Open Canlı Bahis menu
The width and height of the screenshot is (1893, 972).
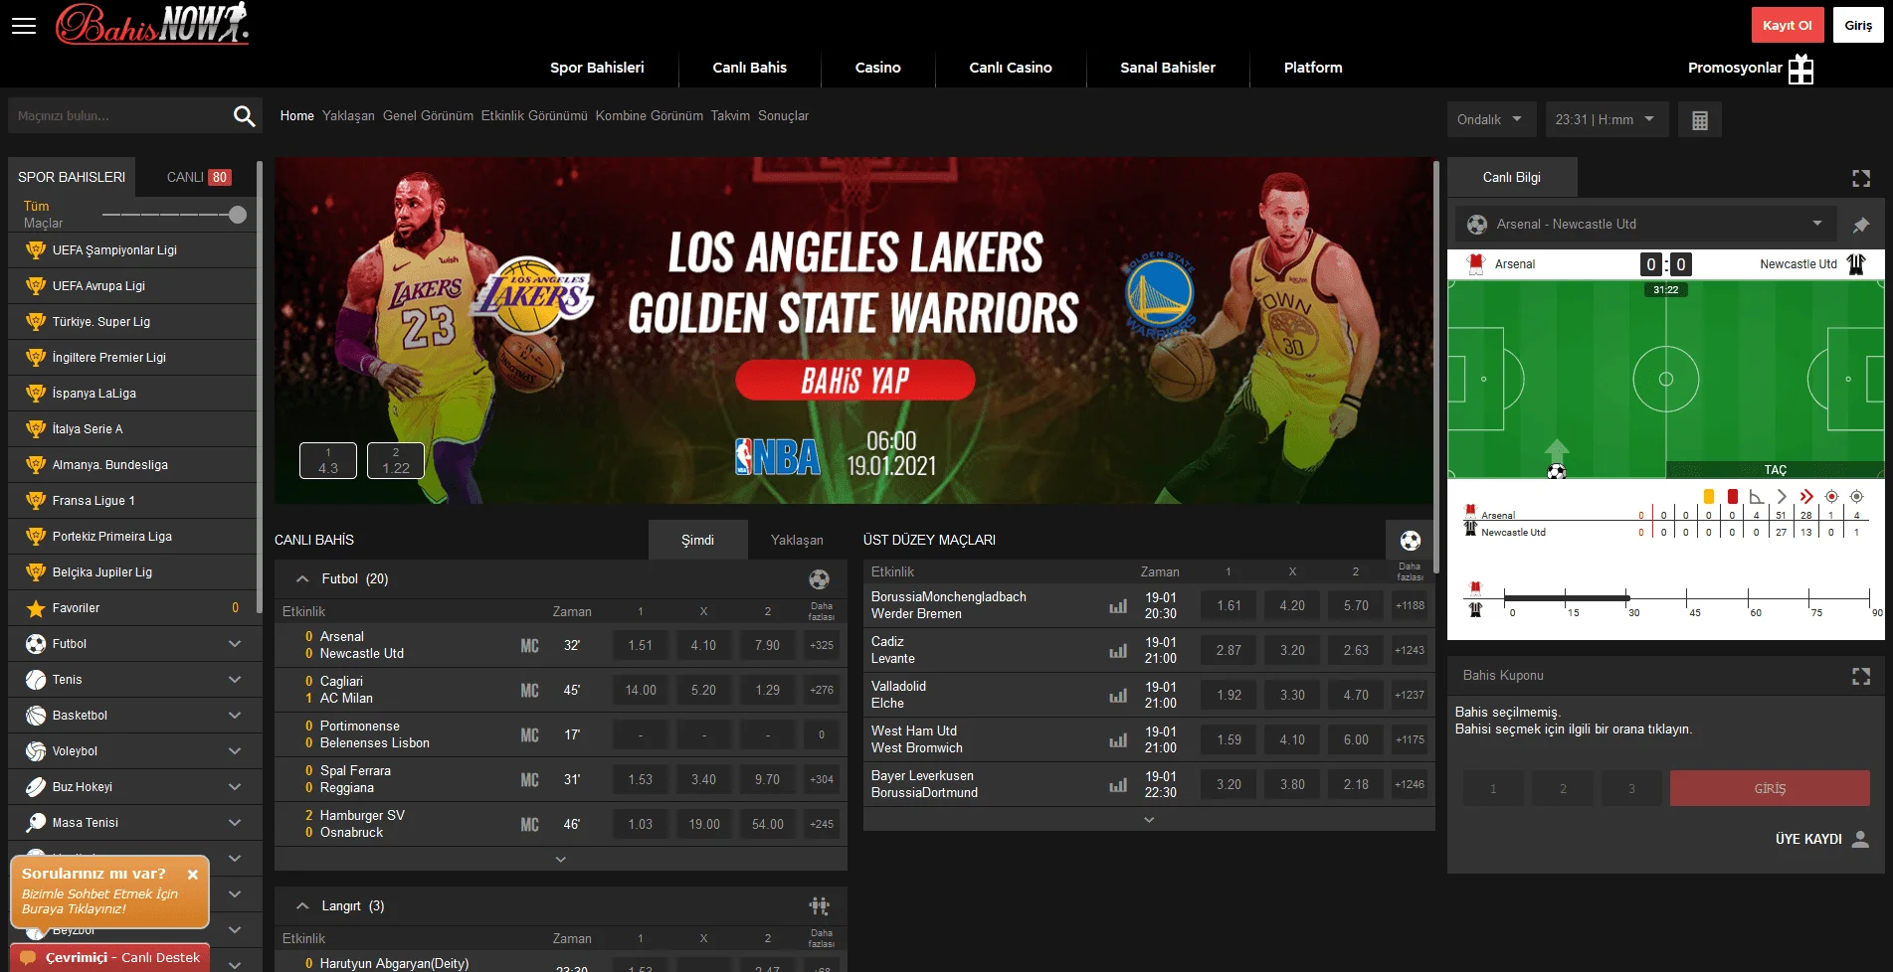(749, 68)
